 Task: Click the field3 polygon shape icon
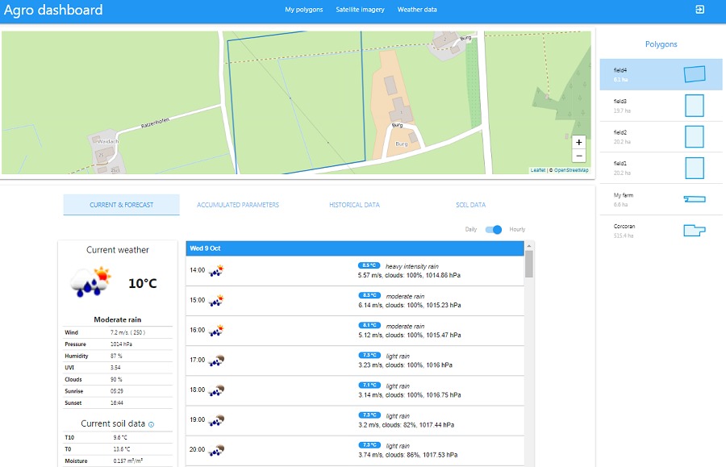point(695,106)
